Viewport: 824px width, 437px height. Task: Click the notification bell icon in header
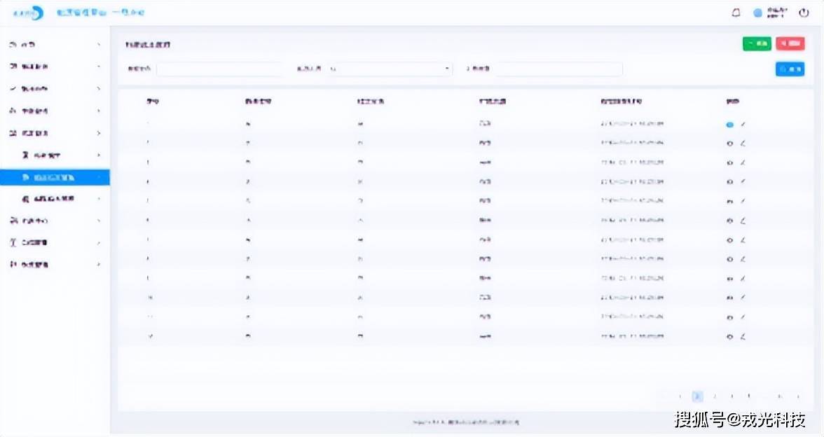[736, 13]
